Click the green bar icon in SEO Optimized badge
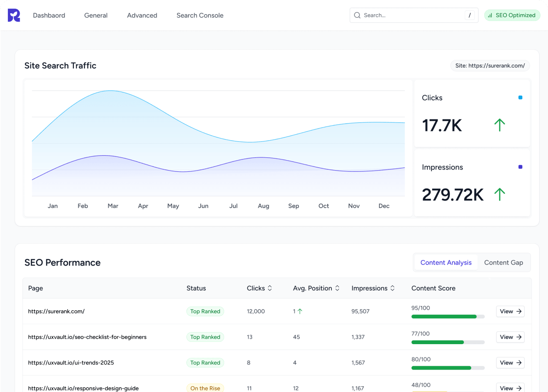This screenshot has width=548, height=392. click(x=491, y=15)
